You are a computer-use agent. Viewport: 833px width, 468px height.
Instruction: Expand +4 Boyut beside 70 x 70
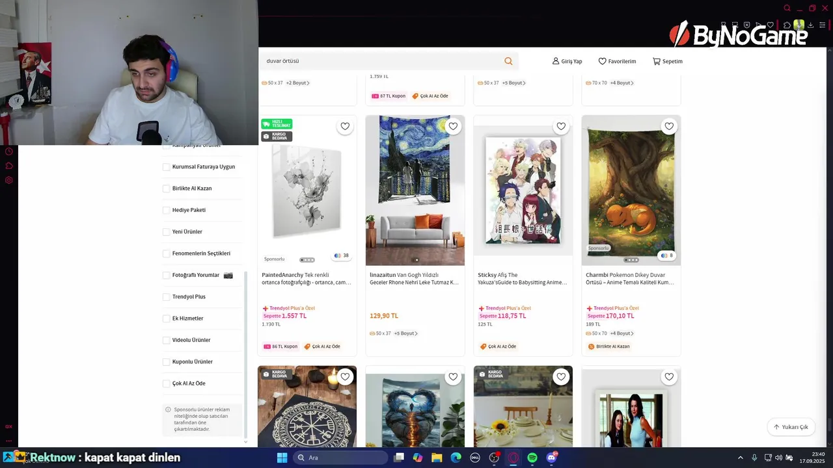click(621, 83)
